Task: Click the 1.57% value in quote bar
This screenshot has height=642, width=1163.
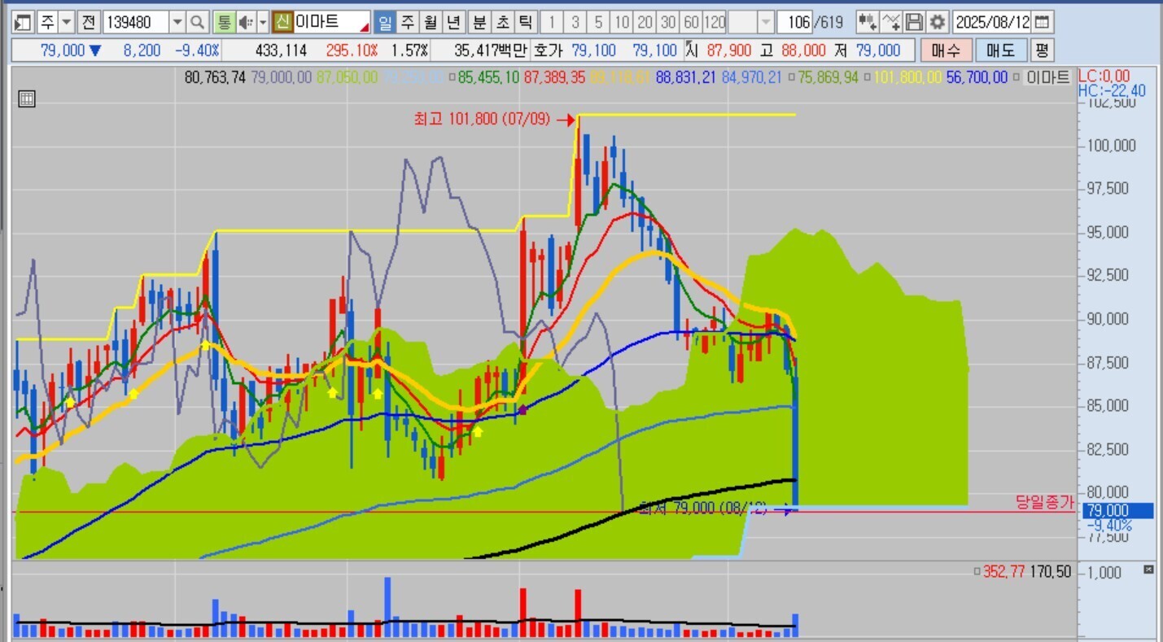Action: [x=409, y=50]
